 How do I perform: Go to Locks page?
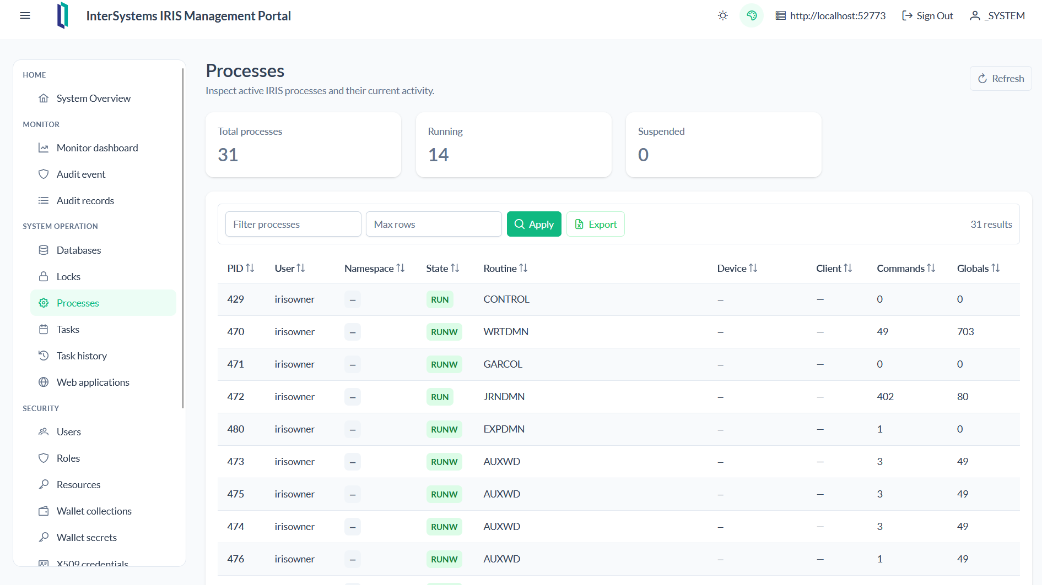(x=103, y=277)
